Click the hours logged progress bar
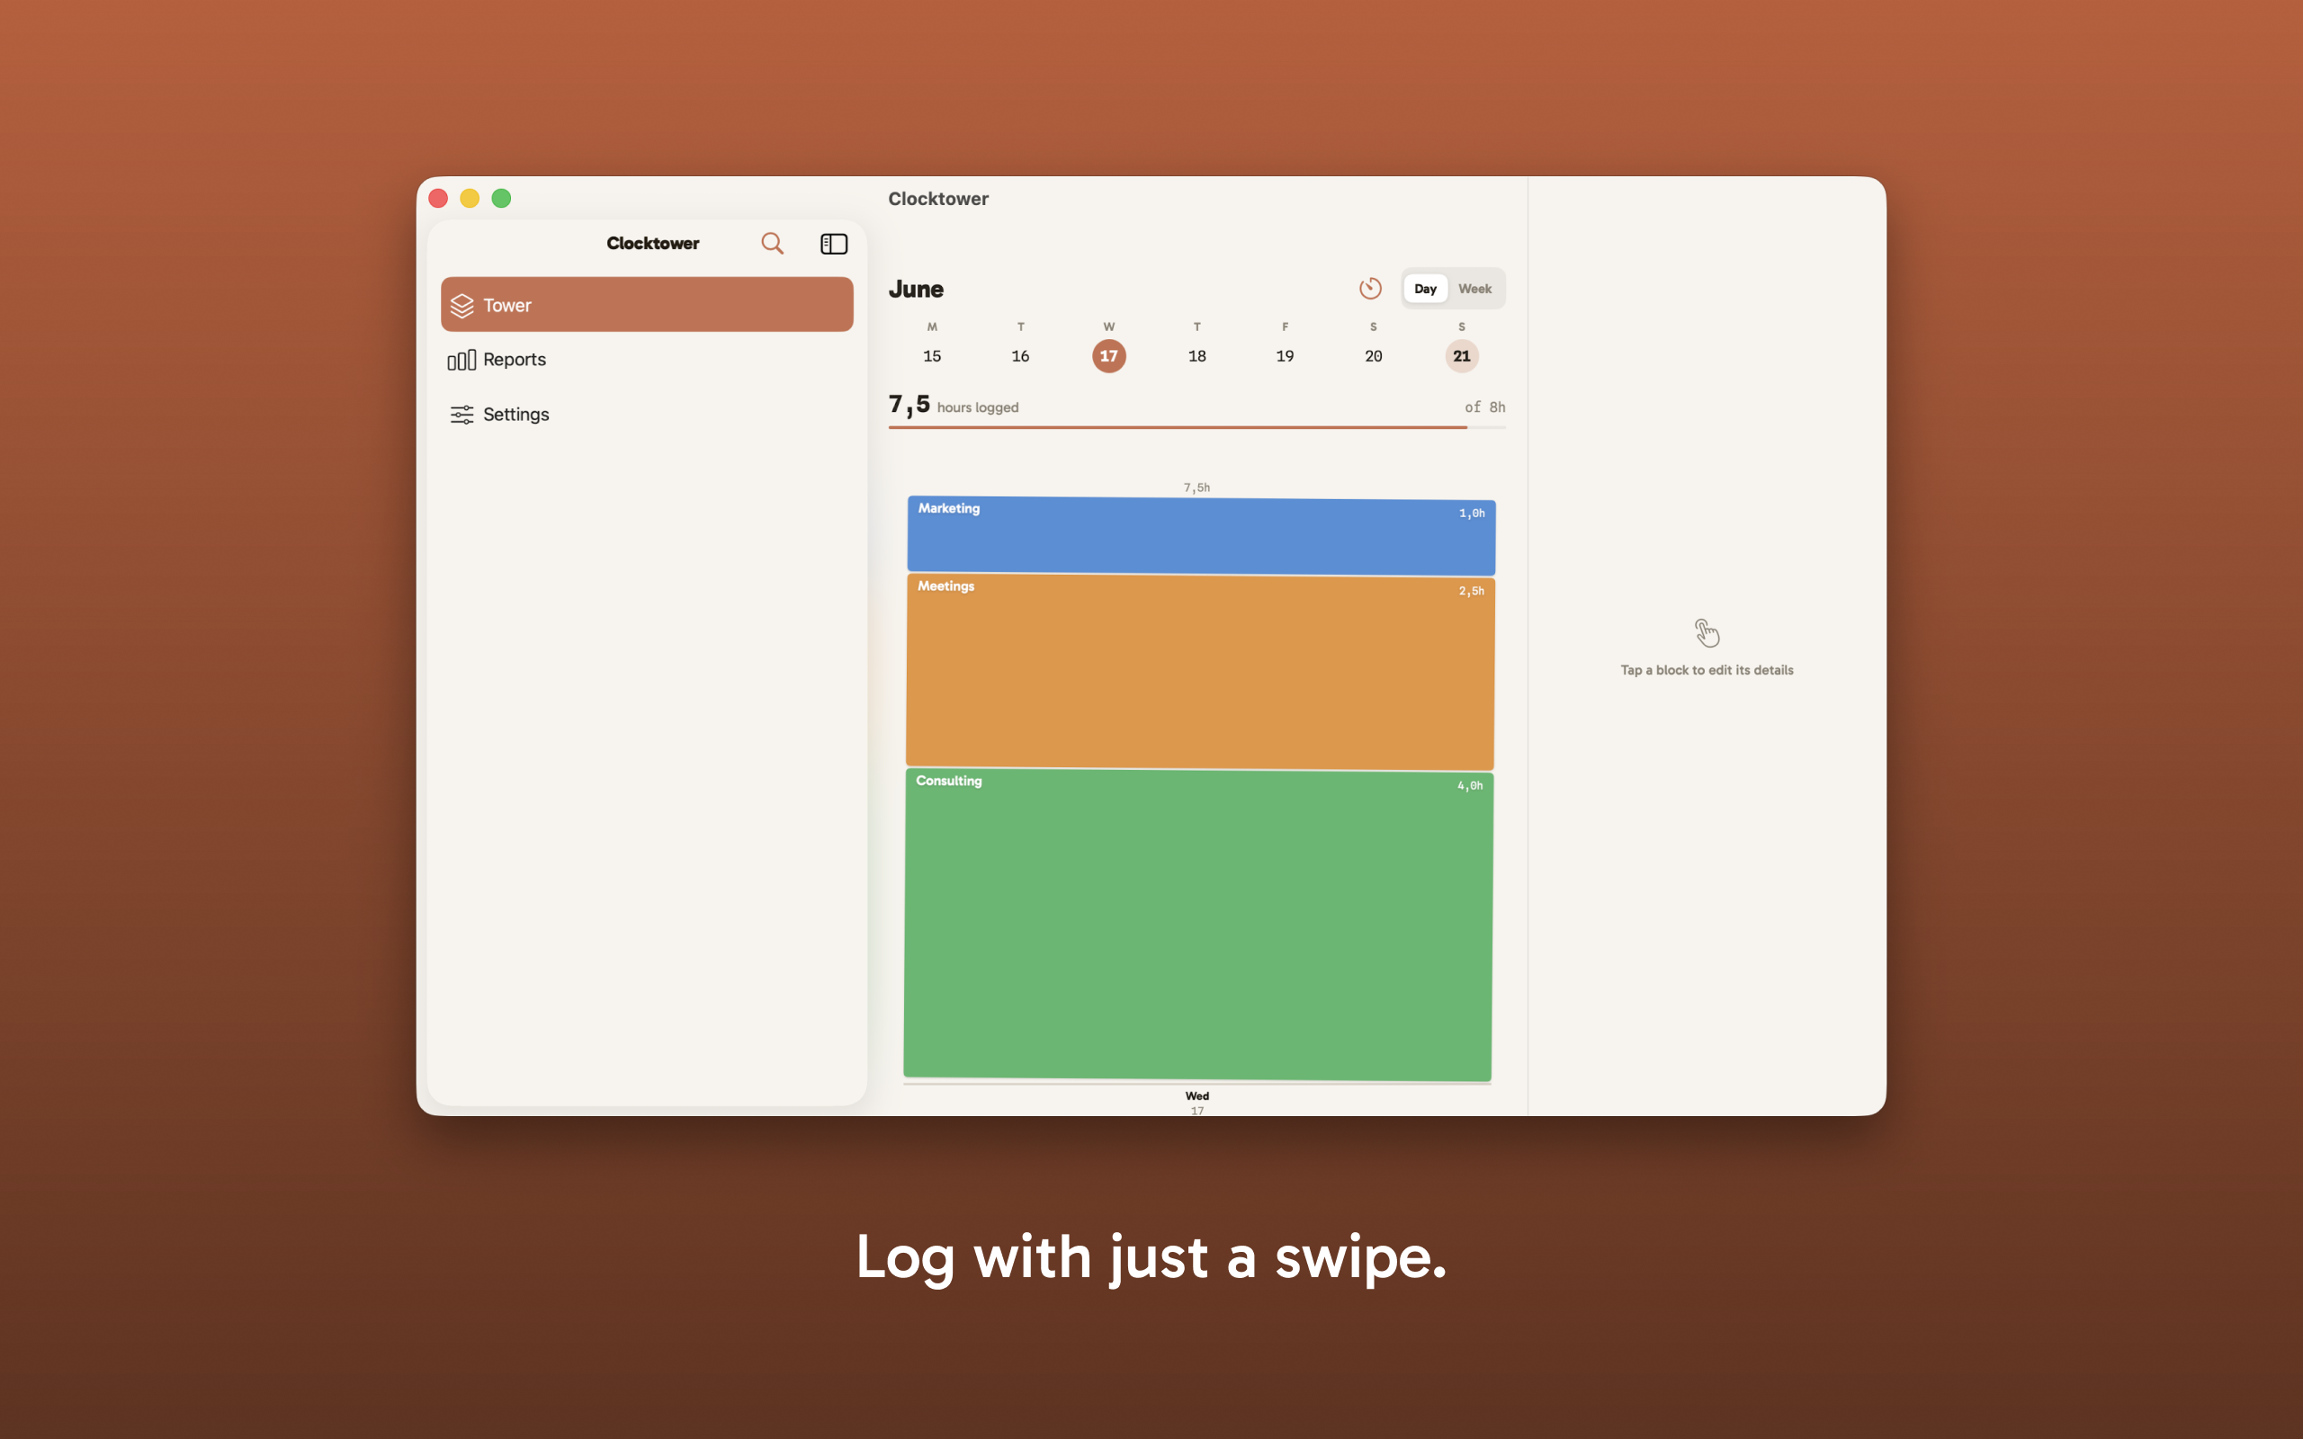Image resolution: width=2303 pixels, height=1439 pixels. click(x=1197, y=427)
